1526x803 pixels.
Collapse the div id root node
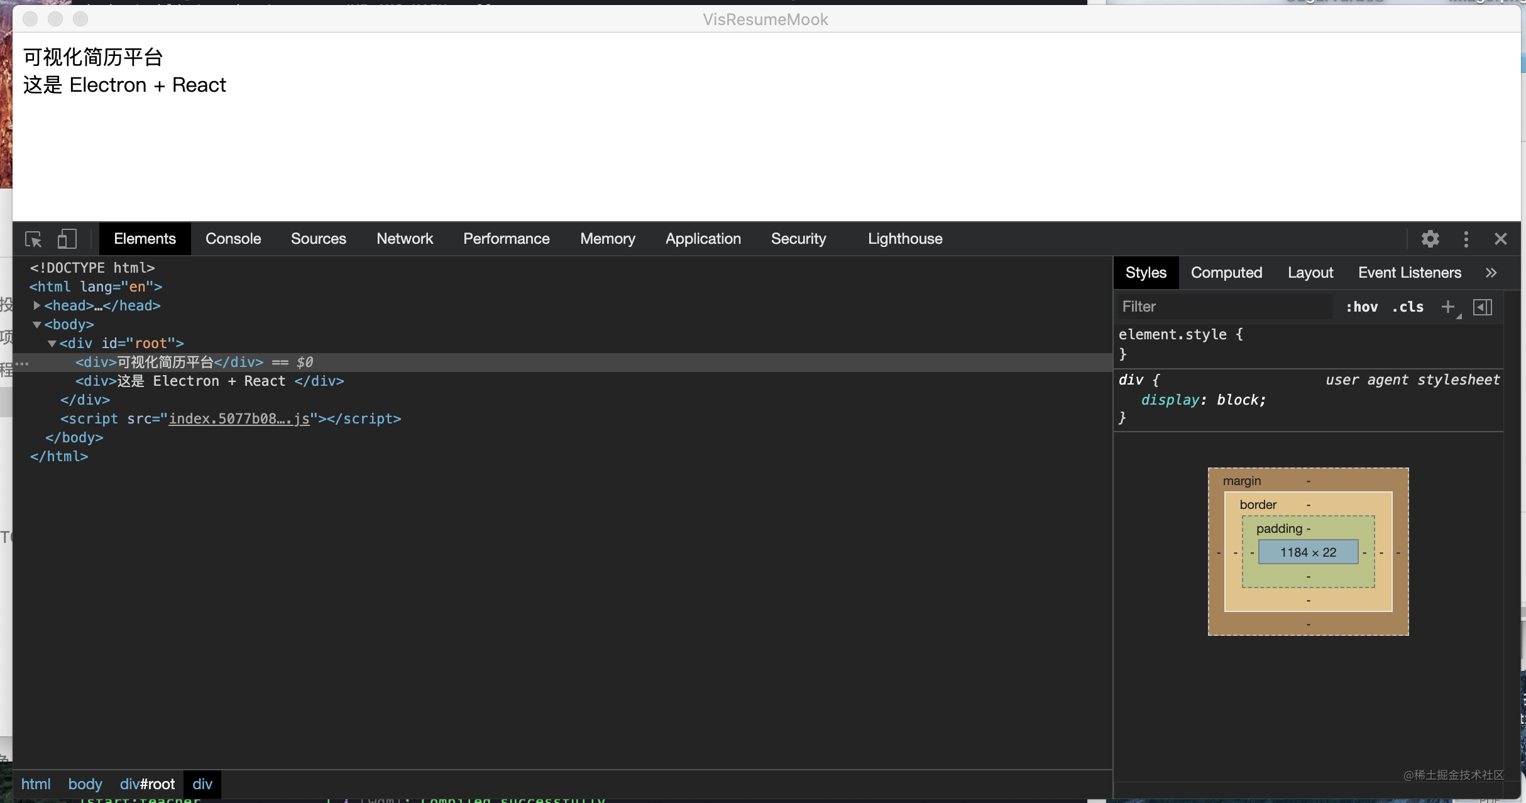click(52, 343)
